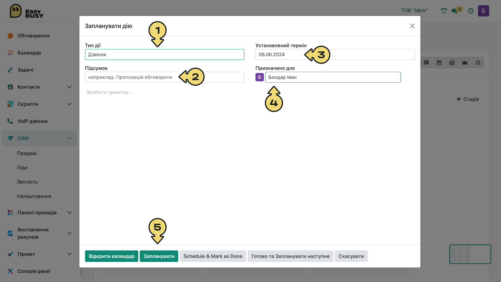Open the activities clock icon in header

tap(471, 11)
